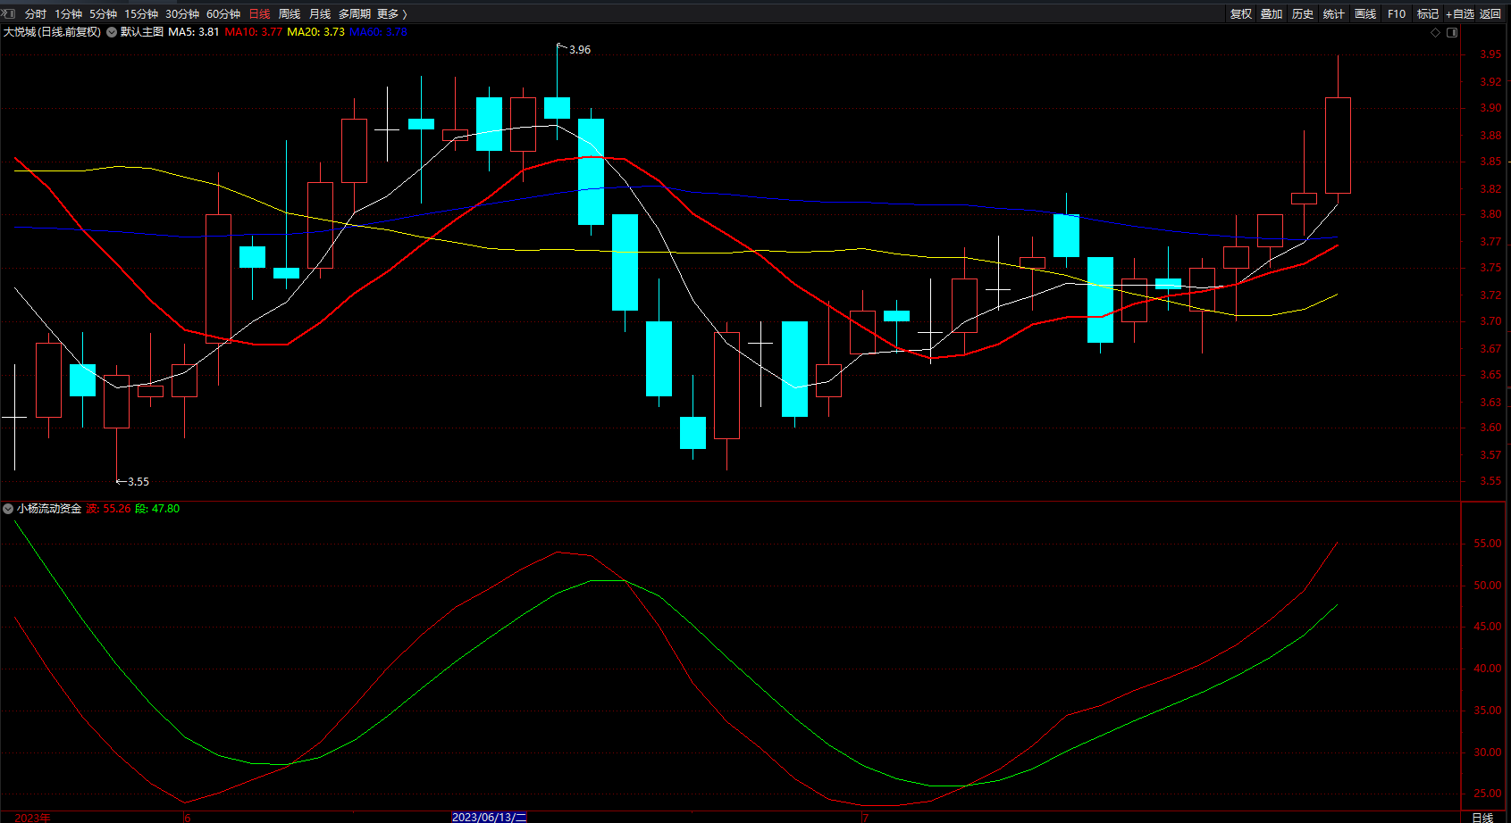
Task: Toggle the side panel layout icon
Action: coord(1452,32)
